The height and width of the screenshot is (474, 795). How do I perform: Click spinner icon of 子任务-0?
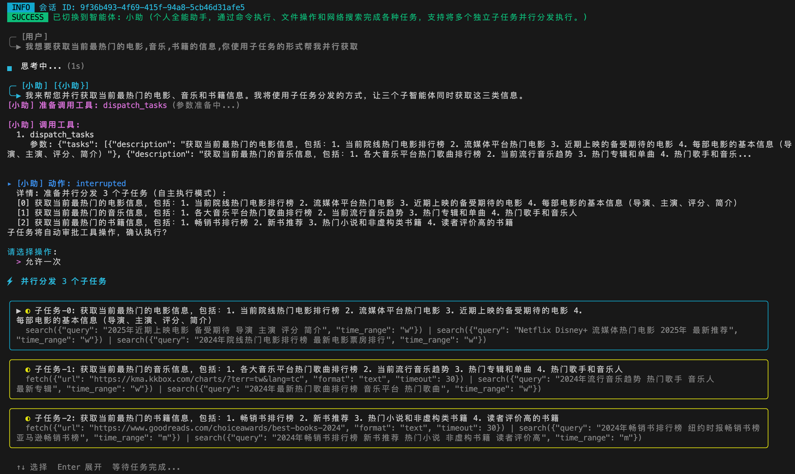tap(28, 311)
